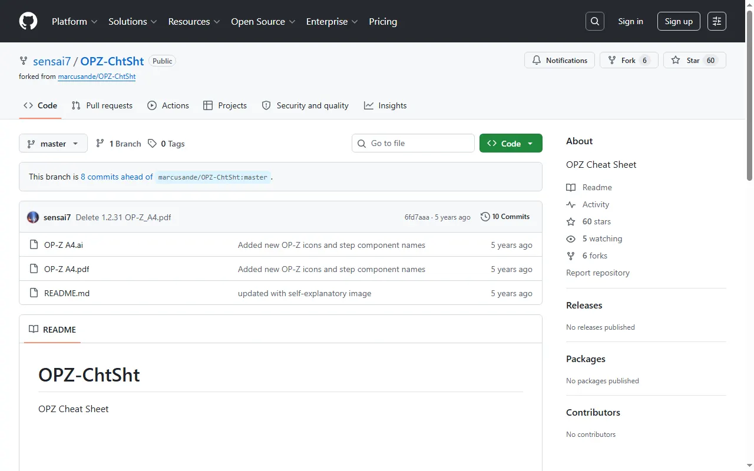Click the fork icon beside 6 forks
Viewport: 754px width, 471px height.
[571, 256]
